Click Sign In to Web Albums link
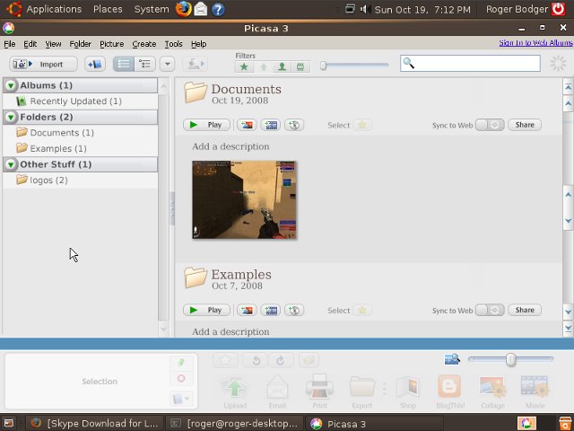The width and height of the screenshot is (574, 431). [x=535, y=43]
